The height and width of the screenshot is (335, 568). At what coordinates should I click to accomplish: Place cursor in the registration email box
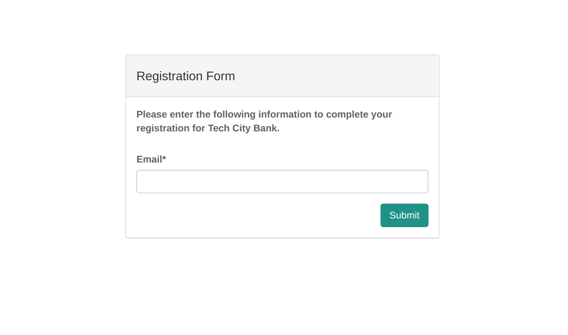[282, 181]
